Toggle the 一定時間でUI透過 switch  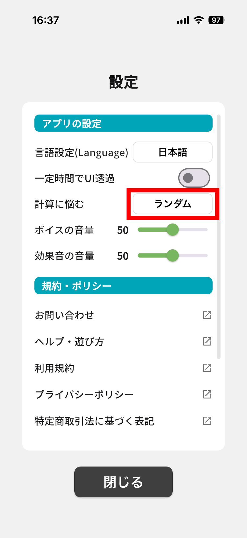point(194,178)
